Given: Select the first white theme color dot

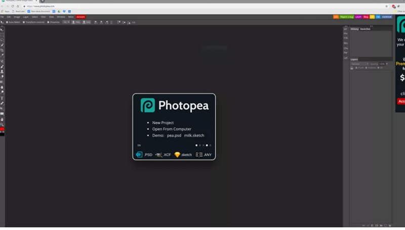Looking at the screenshot, I should (196, 146).
